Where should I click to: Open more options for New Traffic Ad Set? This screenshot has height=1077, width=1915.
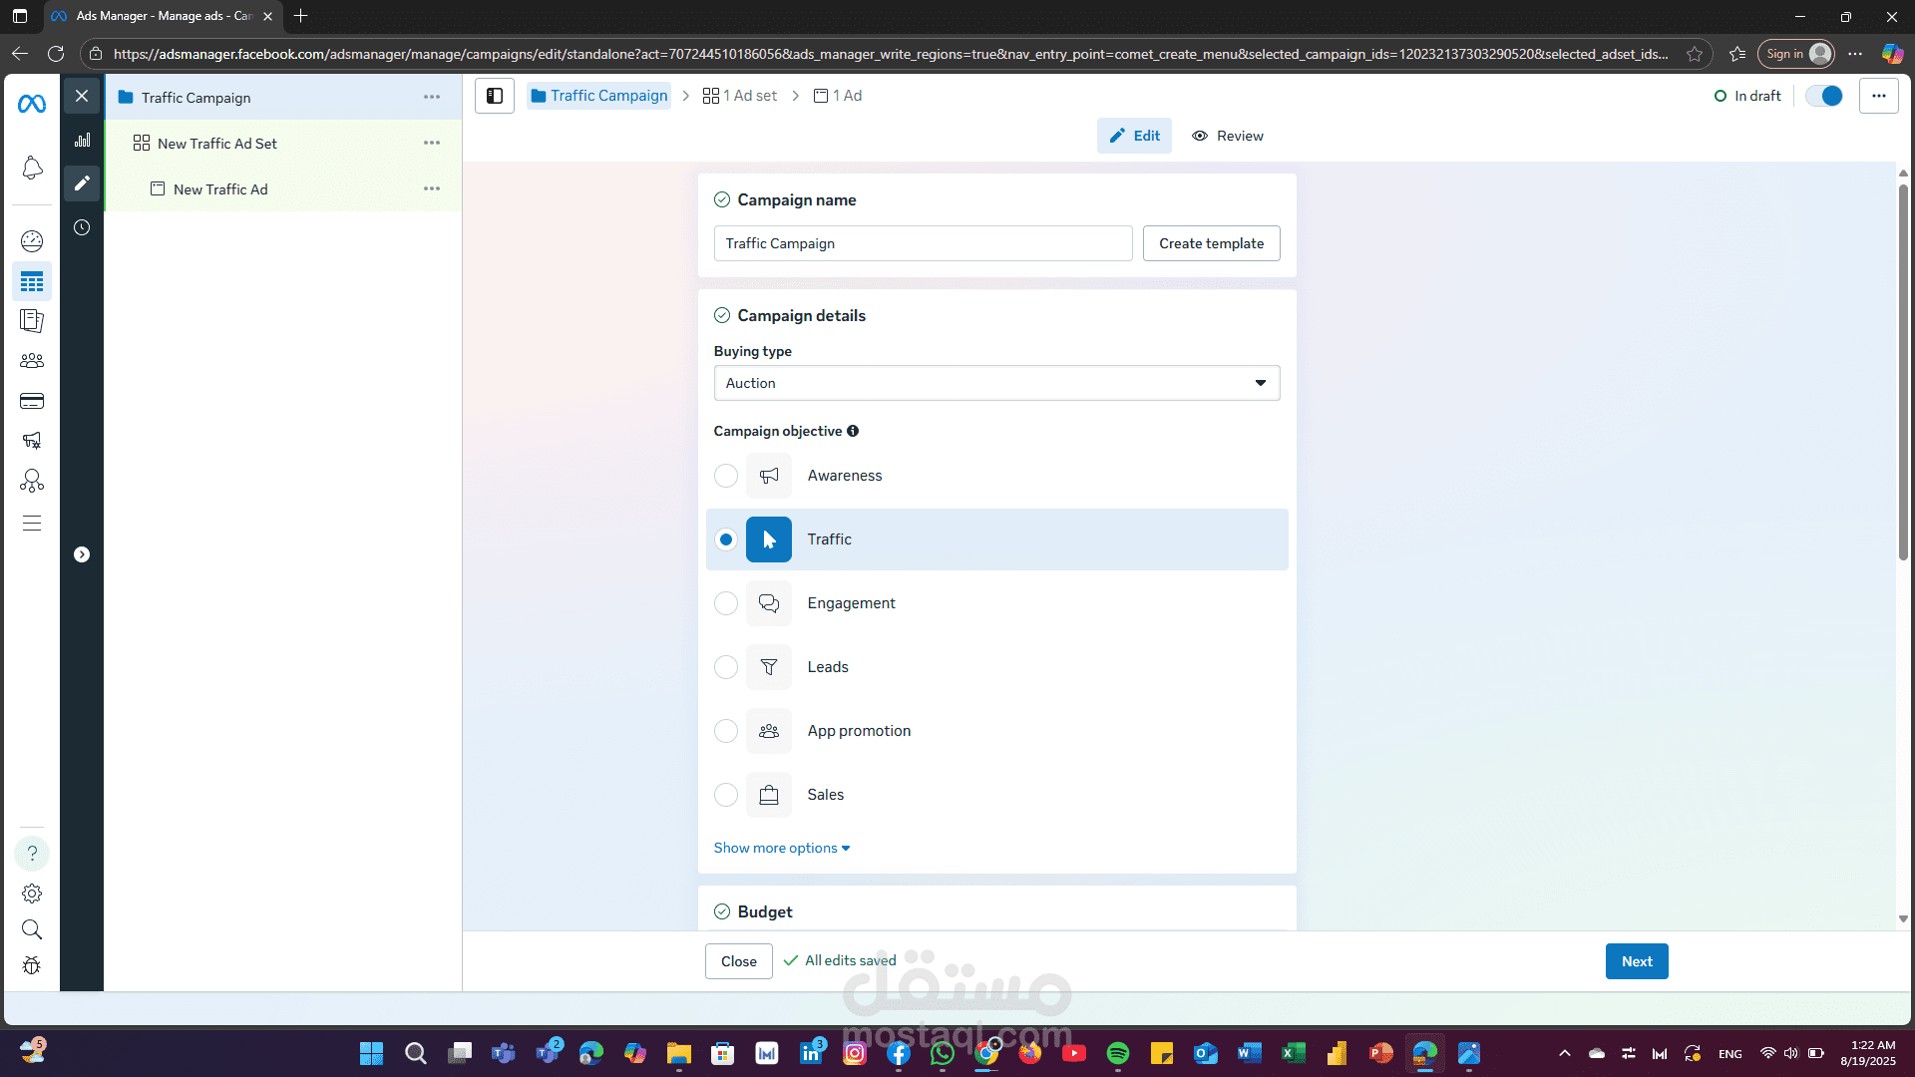click(432, 144)
